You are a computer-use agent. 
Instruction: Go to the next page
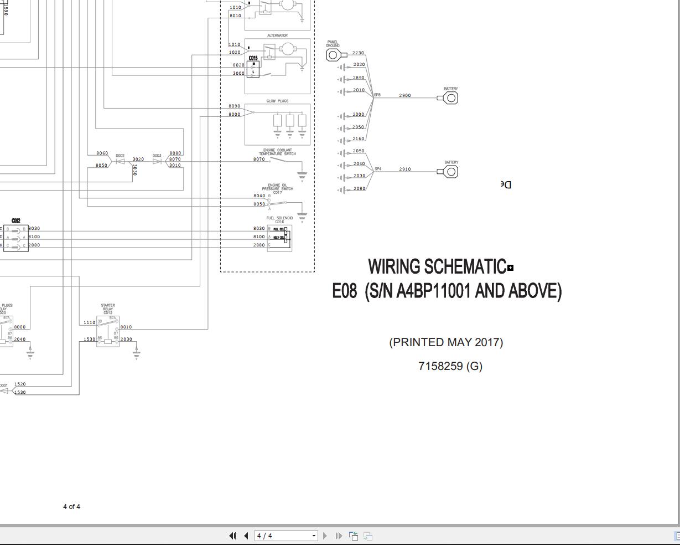coord(325,536)
